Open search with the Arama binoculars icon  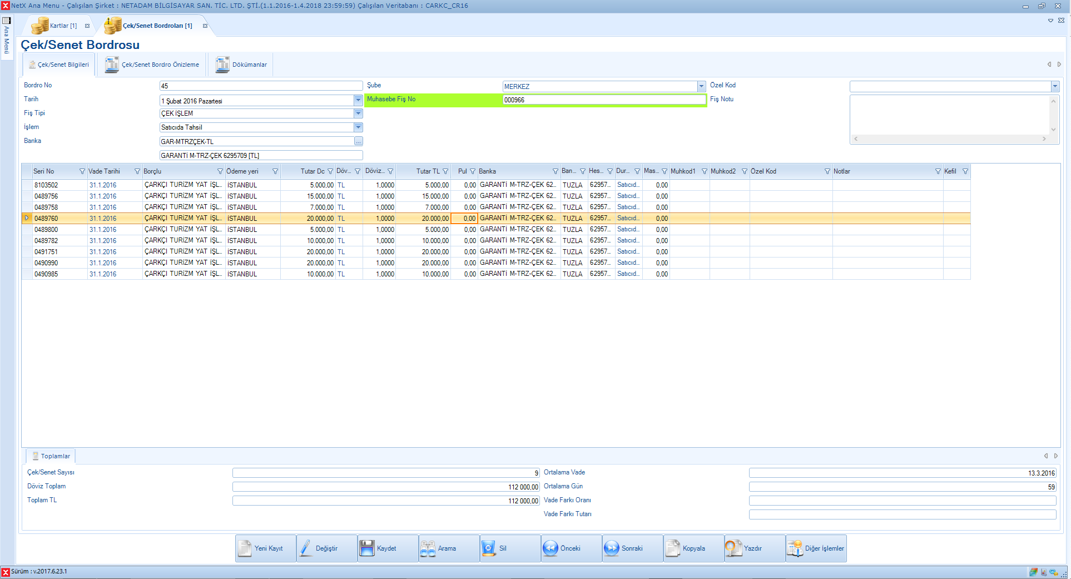428,548
